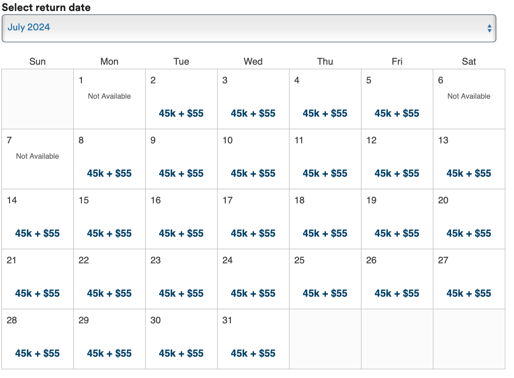514x378 pixels.
Task: Select July 16 fare price
Action: tap(181, 233)
